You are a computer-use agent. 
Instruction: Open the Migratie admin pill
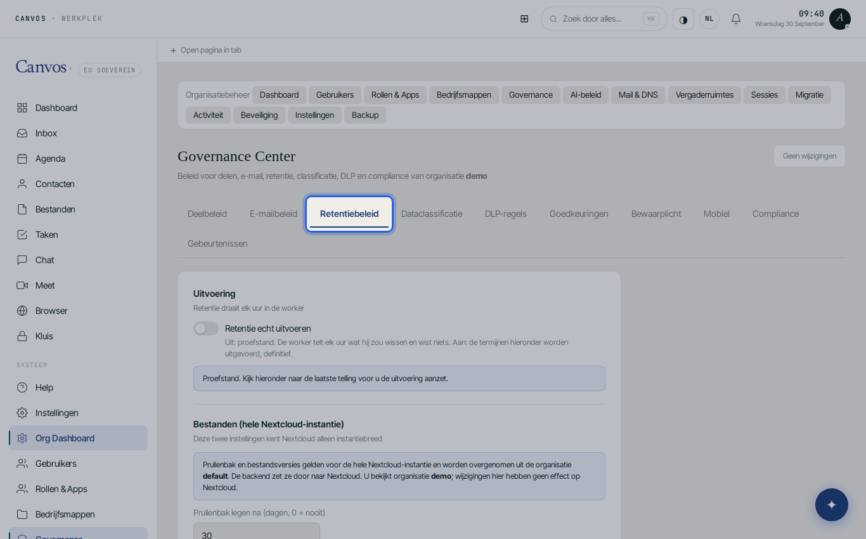point(810,95)
